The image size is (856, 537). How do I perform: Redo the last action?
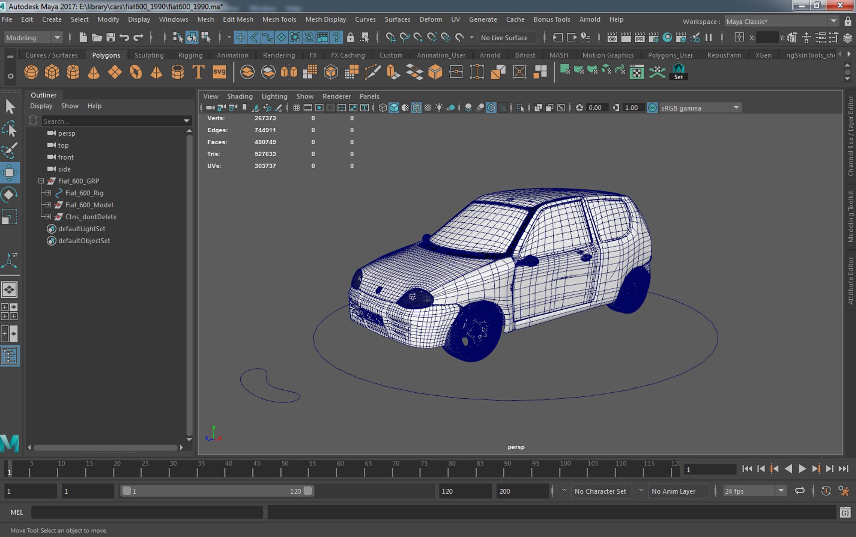(138, 37)
